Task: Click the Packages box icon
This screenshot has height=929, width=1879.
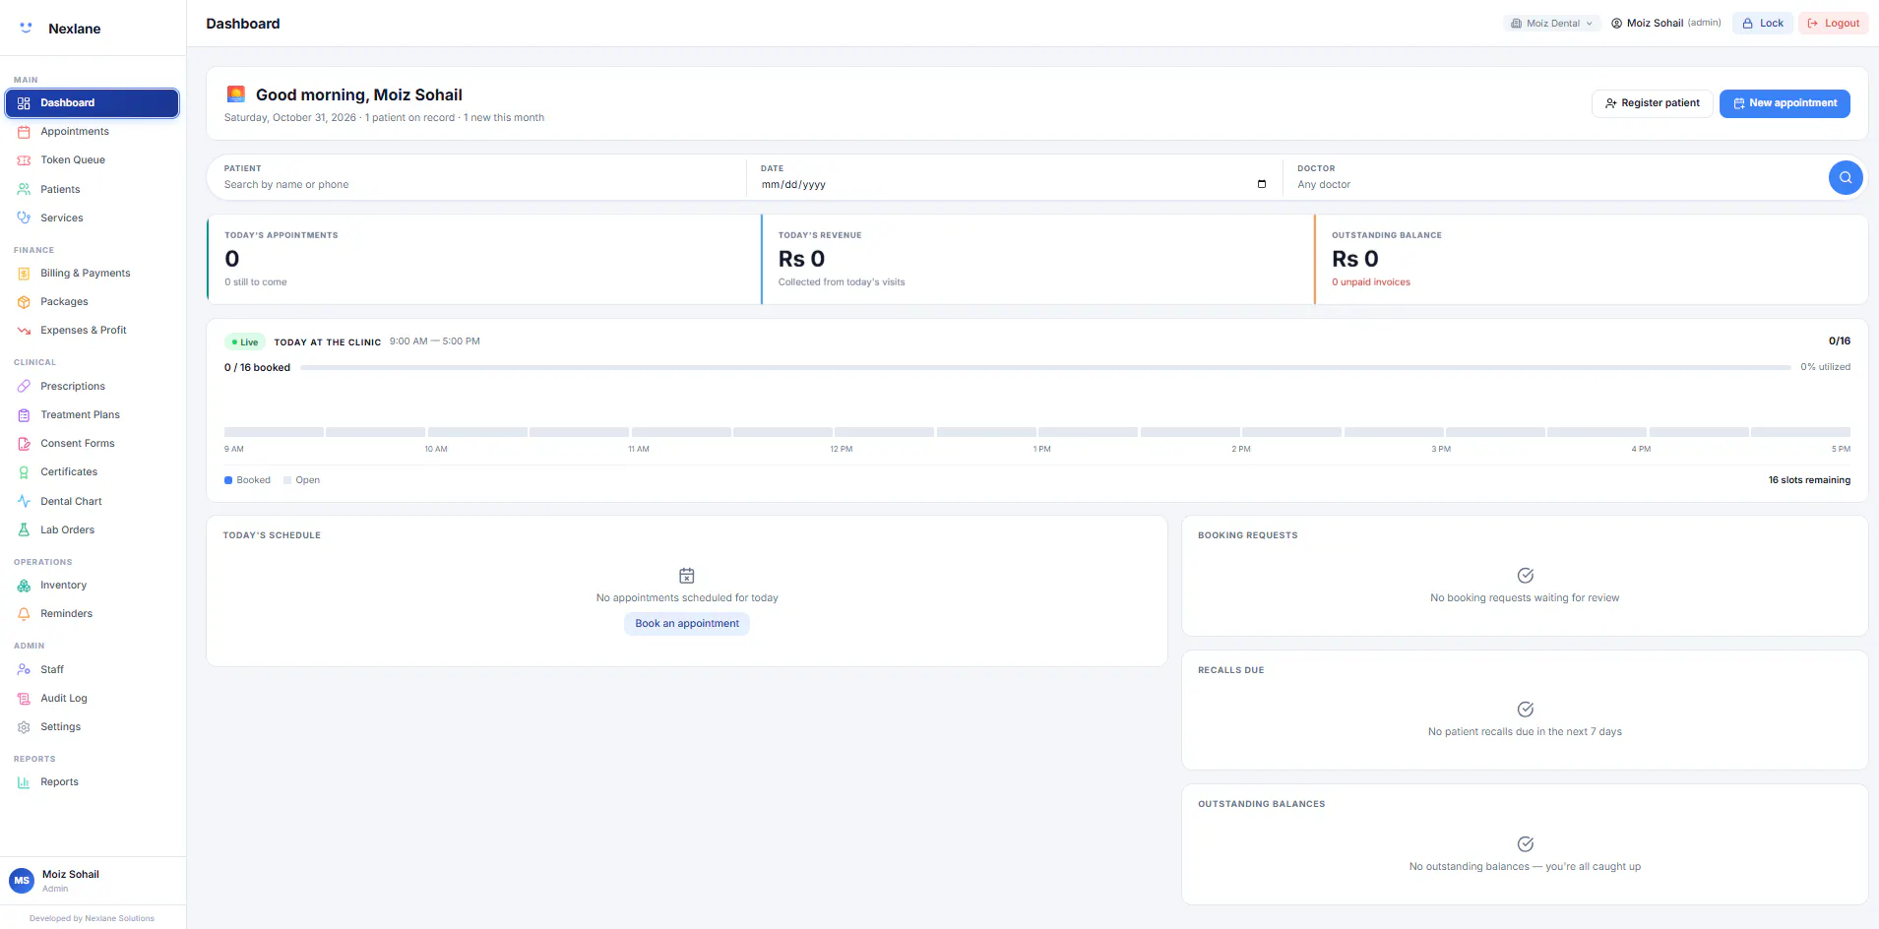Action: coord(24,302)
